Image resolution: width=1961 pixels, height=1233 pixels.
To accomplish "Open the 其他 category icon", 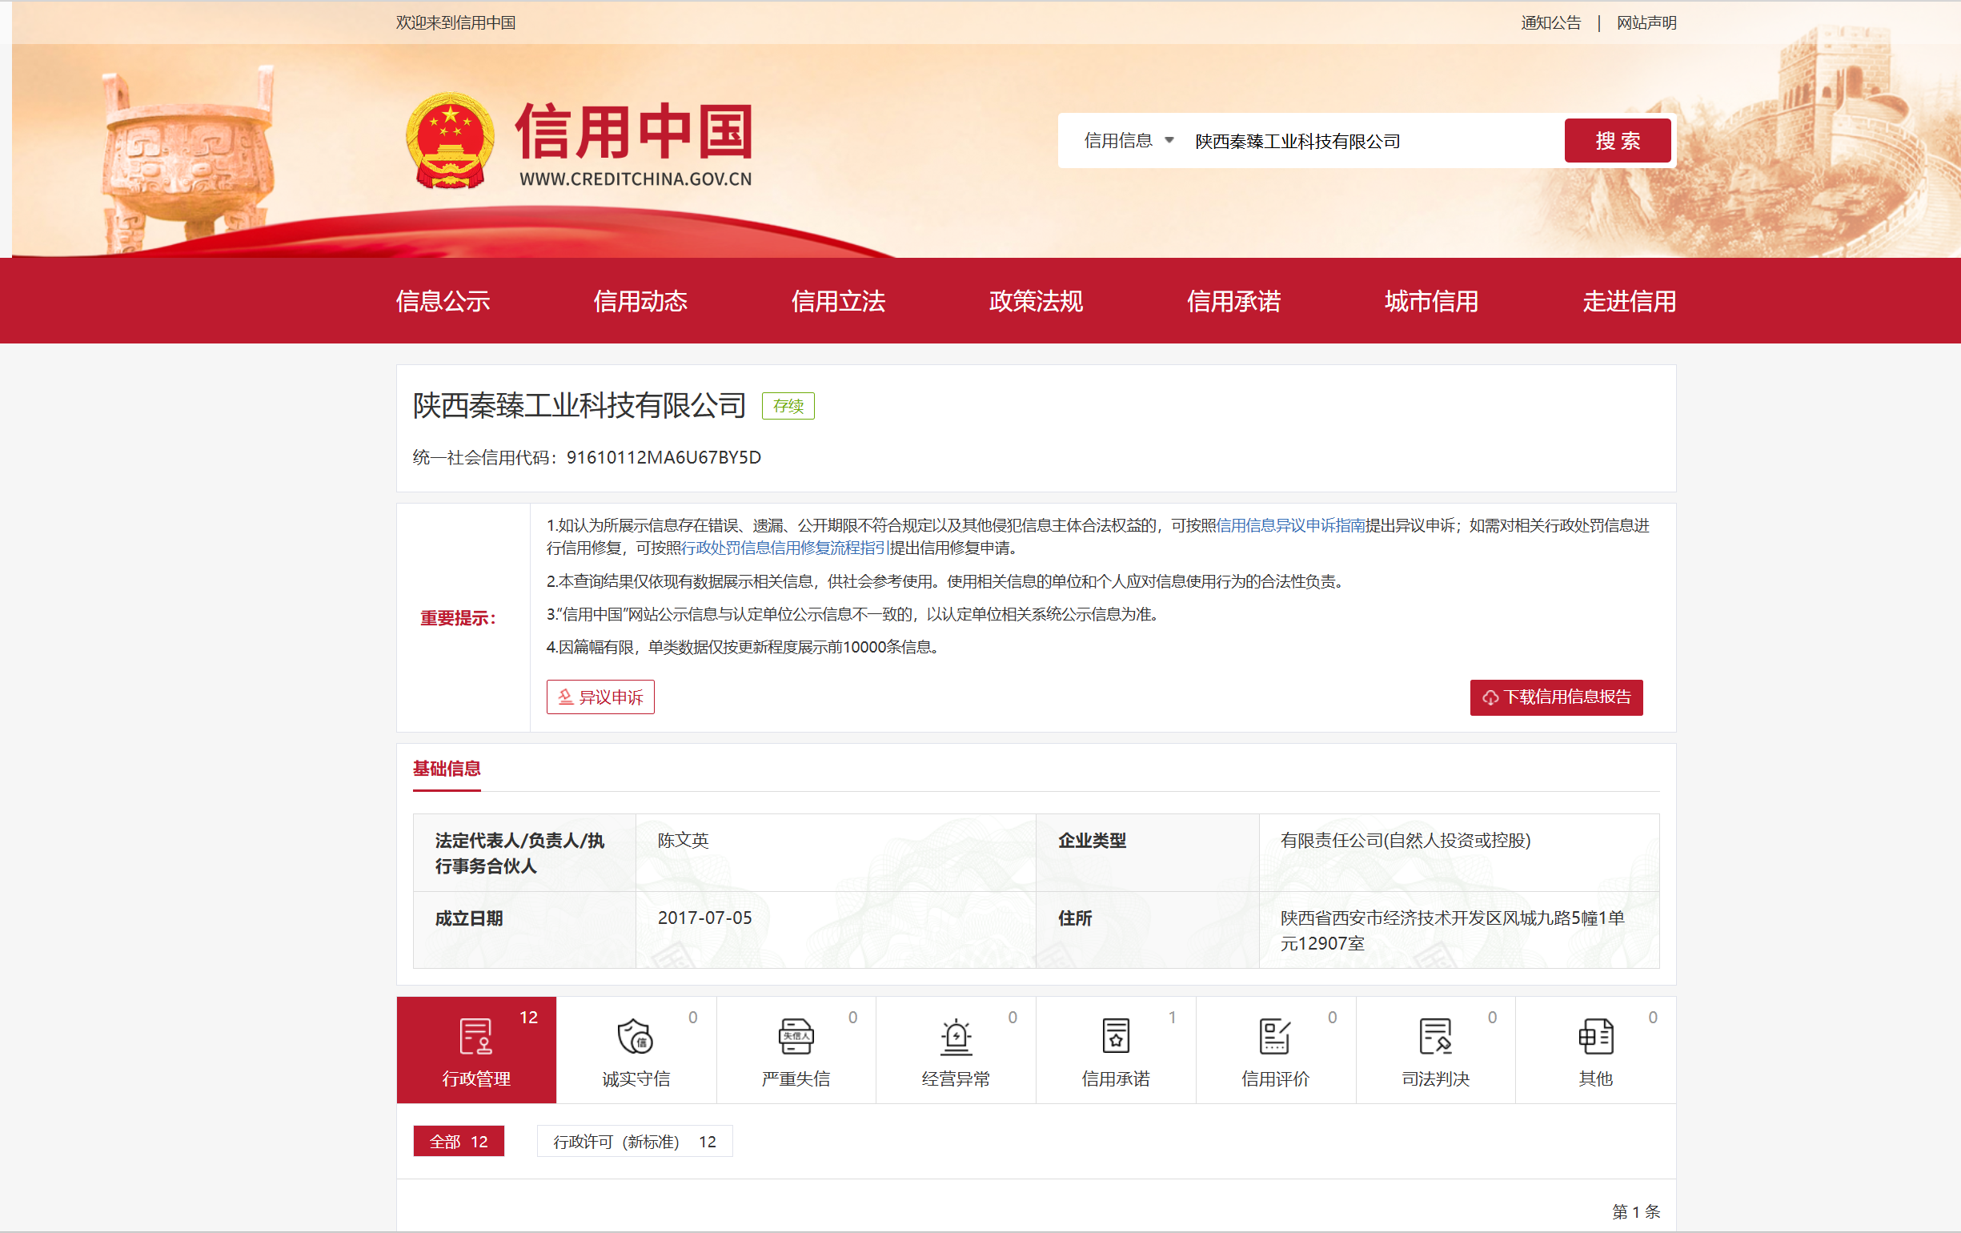I will pyautogui.click(x=1594, y=1036).
